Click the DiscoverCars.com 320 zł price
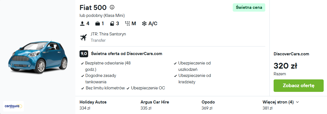 285,66
